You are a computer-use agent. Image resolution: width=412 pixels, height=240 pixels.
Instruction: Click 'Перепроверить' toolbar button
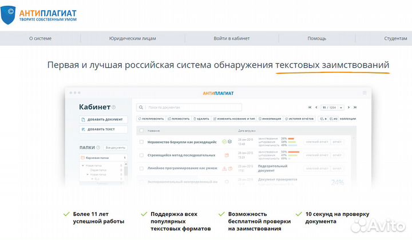pyautogui.click(x=151, y=119)
